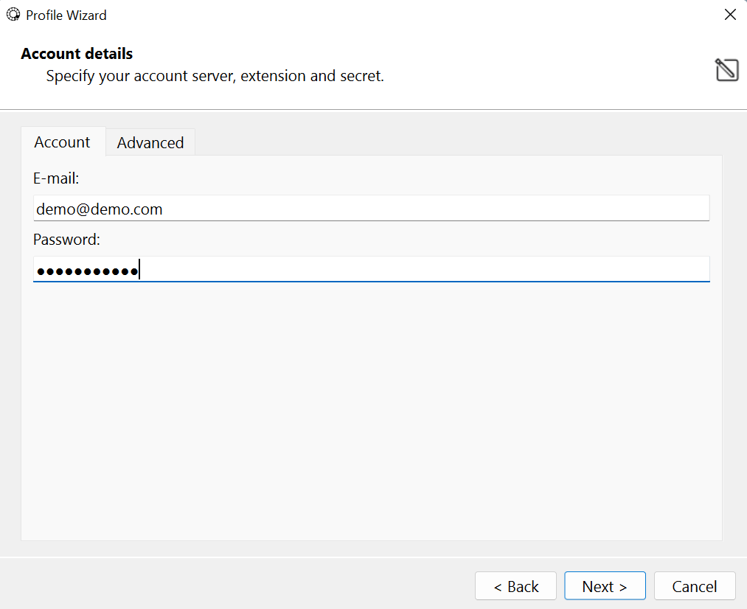
Task: Switch to the Account tab
Action: pyautogui.click(x=63, y=142)
